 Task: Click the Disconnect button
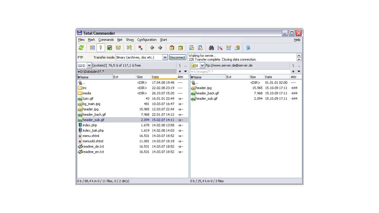pyautogui.click(x=177, y=57)
